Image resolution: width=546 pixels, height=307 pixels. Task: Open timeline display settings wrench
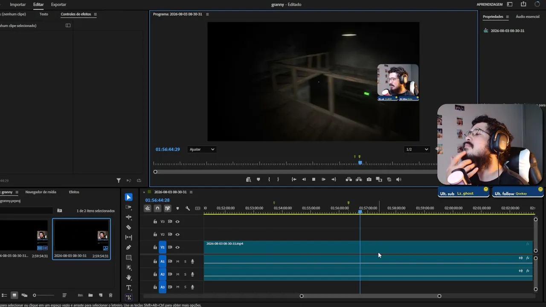click(187, 208)
